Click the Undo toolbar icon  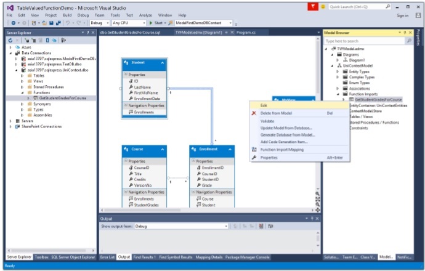(68, 23)
